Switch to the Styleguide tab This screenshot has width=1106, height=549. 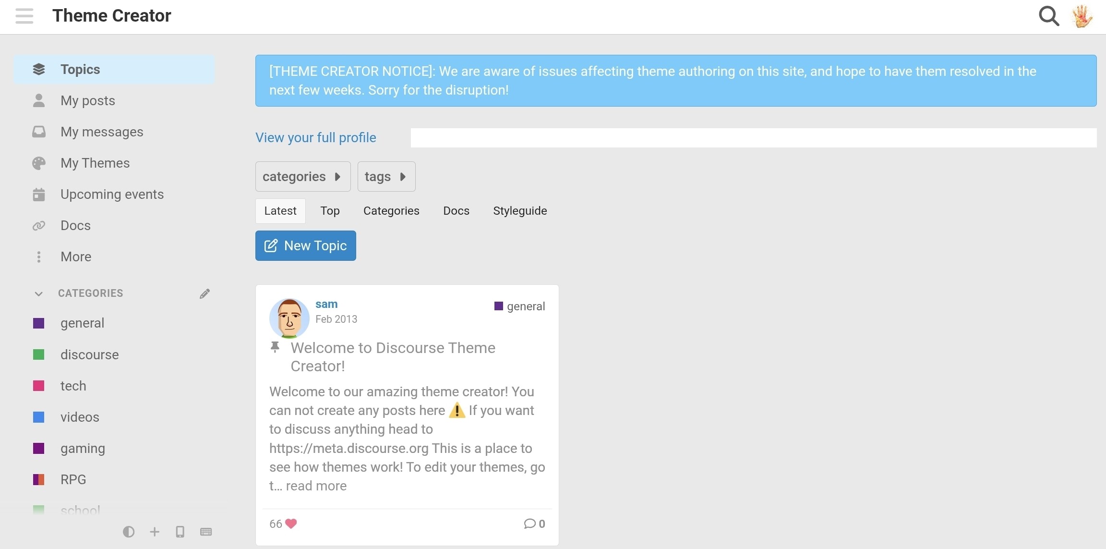[520, 211]
